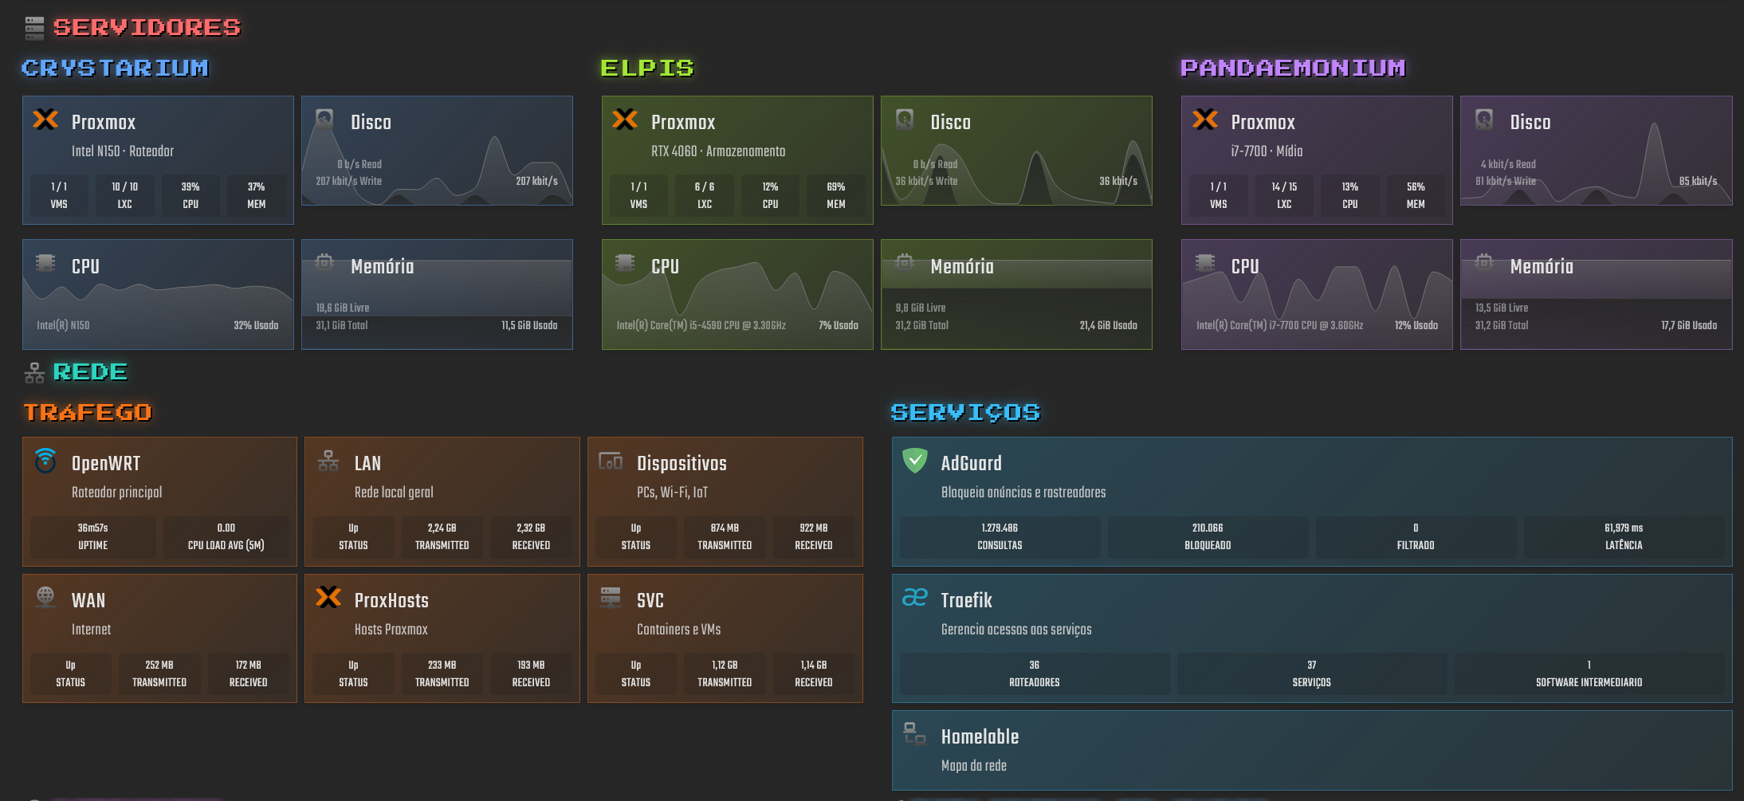
Task: Open the AdGuard service title
Action: pyautogui.click(x=971, y=463)
